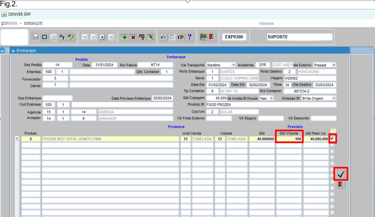
Task: Click the red X delete record icon
Action: coord(133,37)
